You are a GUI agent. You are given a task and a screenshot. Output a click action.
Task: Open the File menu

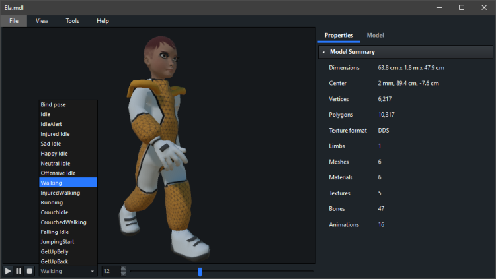tap(14, 21)
